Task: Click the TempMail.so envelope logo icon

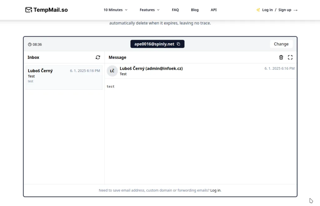Action: (28, 10)
